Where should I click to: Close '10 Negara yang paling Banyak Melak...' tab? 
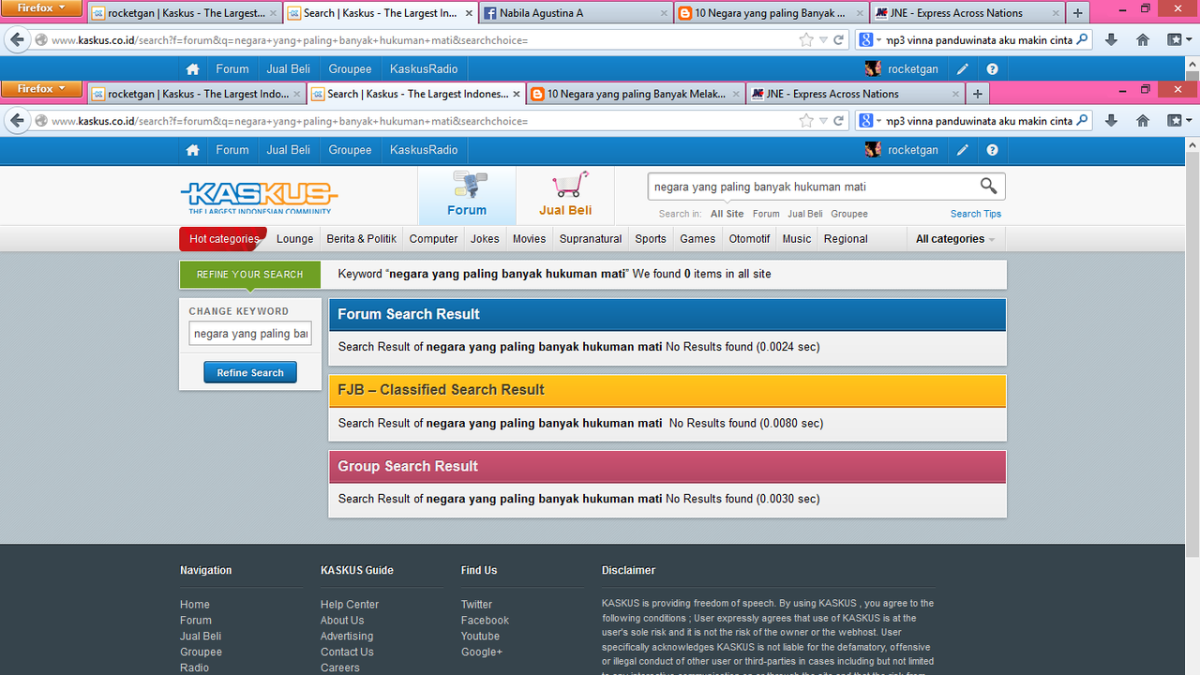(x=737, y=94)
